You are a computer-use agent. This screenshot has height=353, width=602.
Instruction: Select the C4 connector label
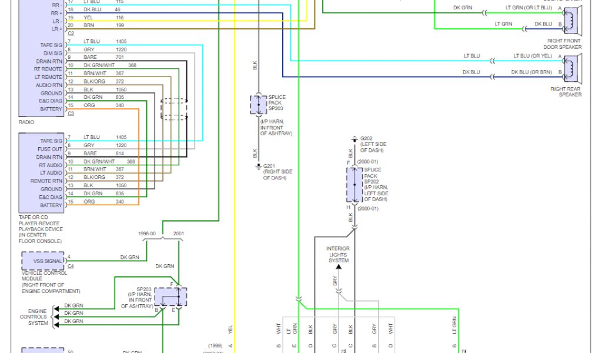(x=71, y=267)
